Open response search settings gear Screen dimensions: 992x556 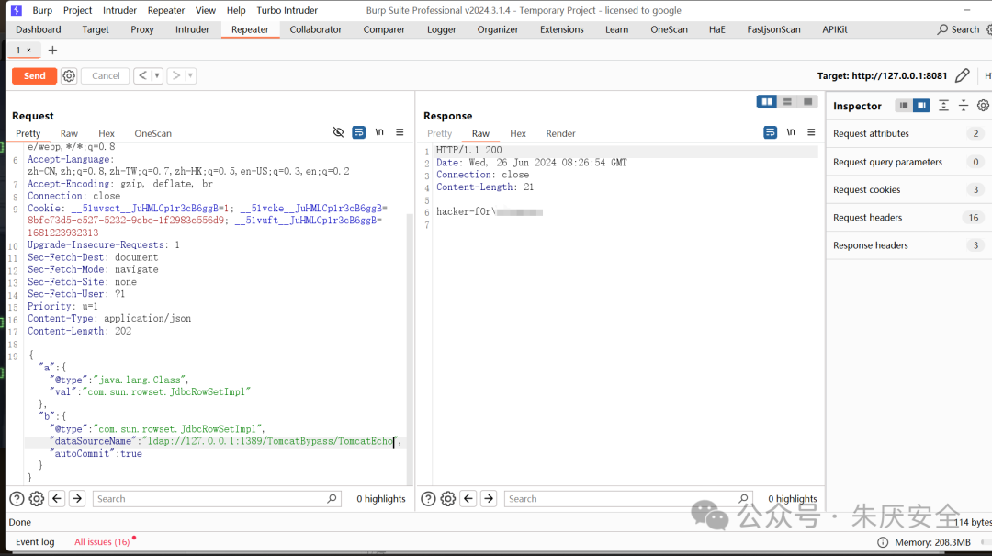tap(448, 499)
